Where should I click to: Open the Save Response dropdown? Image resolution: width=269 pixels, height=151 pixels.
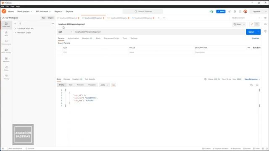point(252,79)
